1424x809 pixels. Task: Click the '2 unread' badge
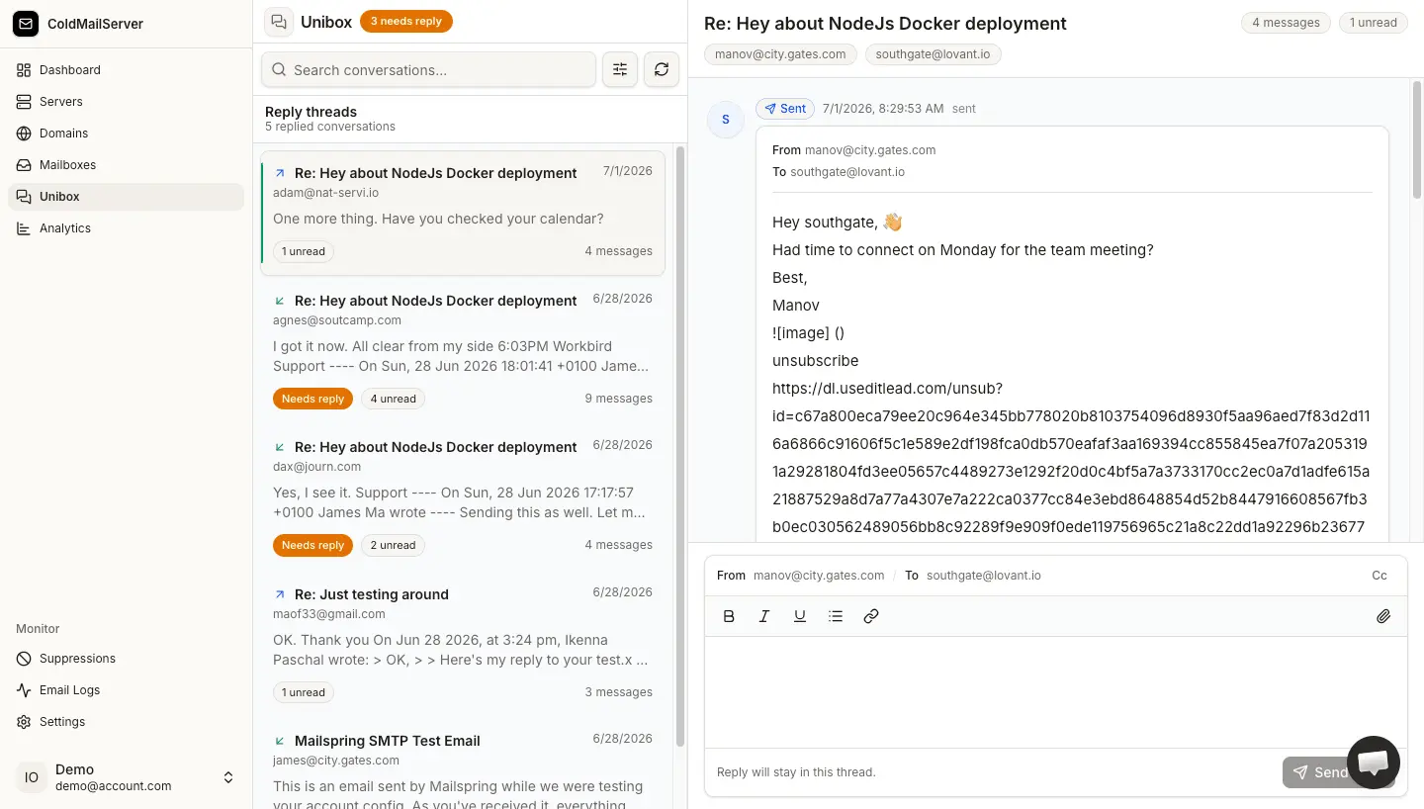click(x=393, y=545)
